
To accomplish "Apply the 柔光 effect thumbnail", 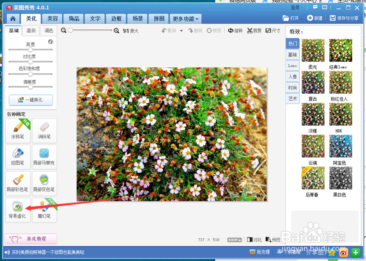I will pos(313,50).
